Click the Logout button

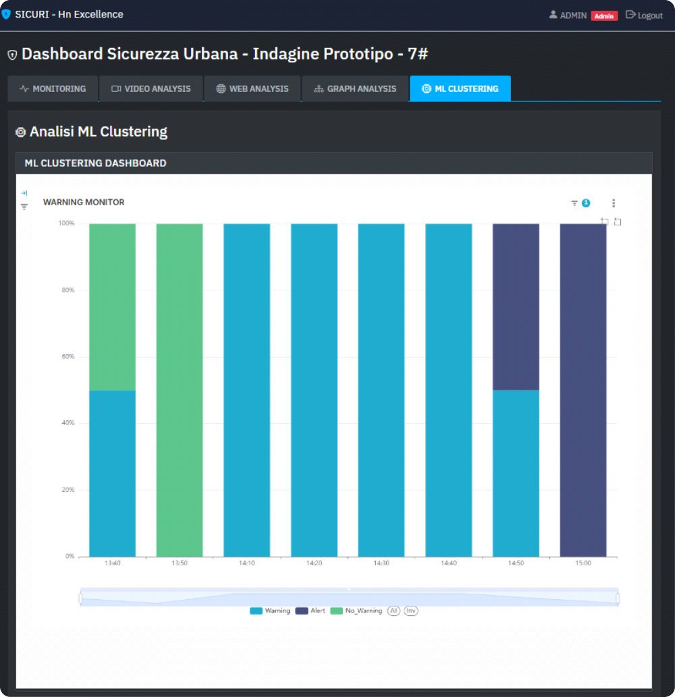coord(643,14)
